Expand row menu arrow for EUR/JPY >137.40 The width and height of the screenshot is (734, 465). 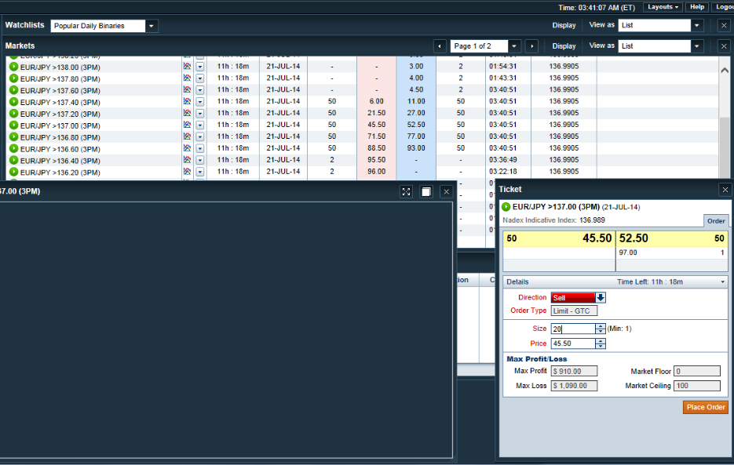pyautogui.click(x=200, y=102)
